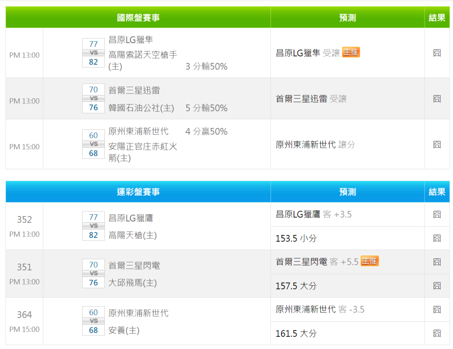Click score 77 in the international 昌原LG獵隼 match
The width and height of the screenshot is (453, 349).
[x=93, y=44]
